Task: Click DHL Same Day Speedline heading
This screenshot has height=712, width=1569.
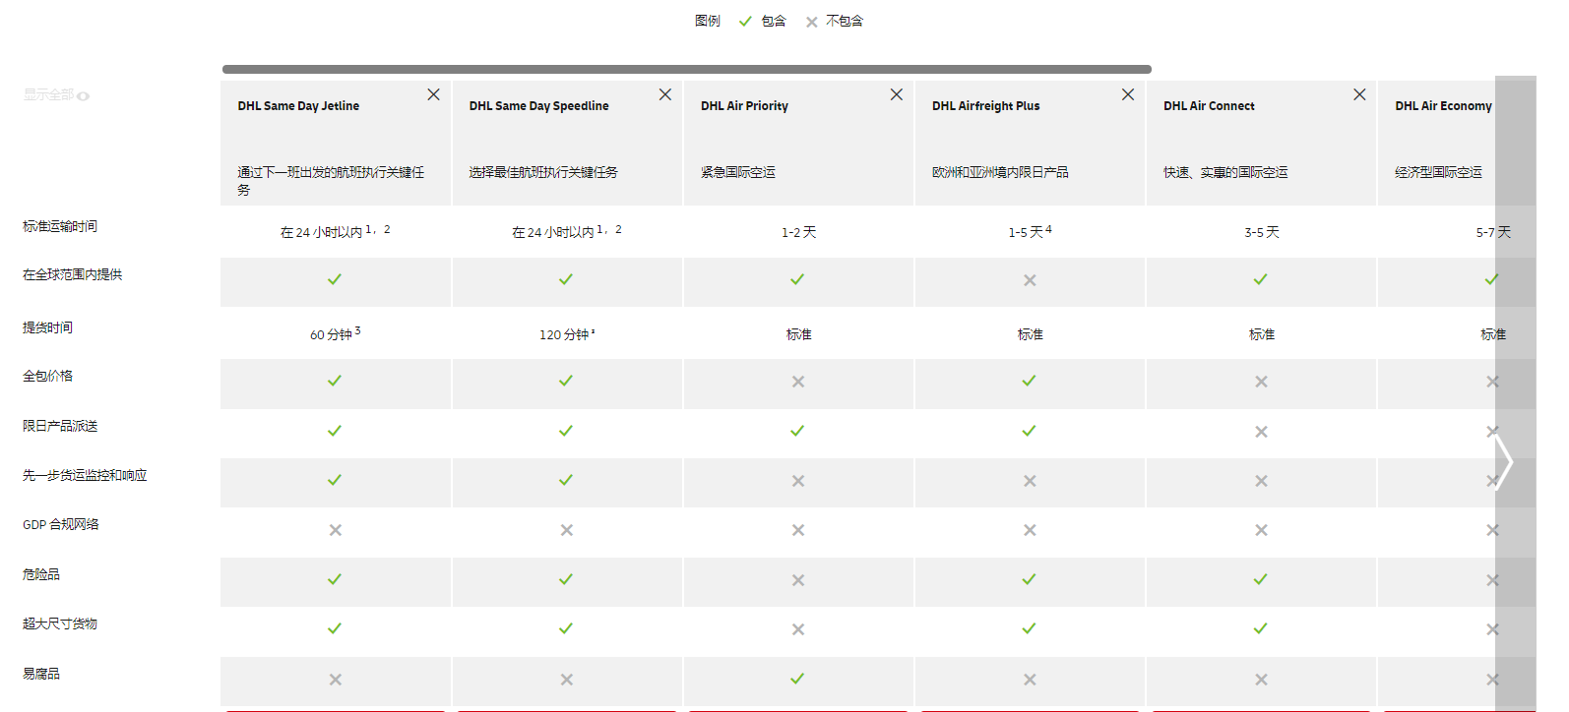Action: click(x=538, y=106)
